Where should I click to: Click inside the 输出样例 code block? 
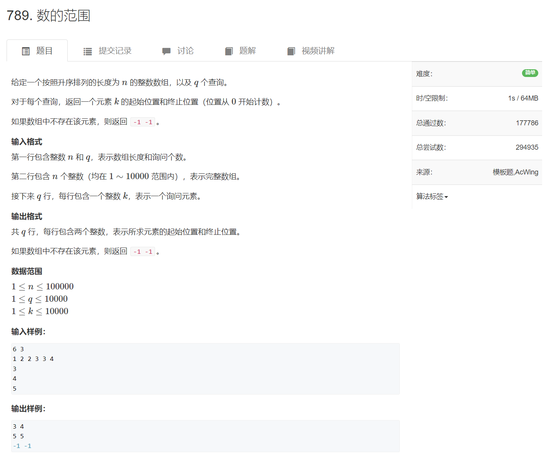(205, 436)
